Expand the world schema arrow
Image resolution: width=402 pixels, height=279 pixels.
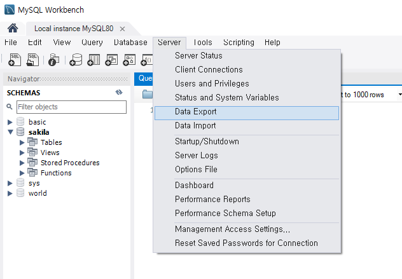click(10, 193)
